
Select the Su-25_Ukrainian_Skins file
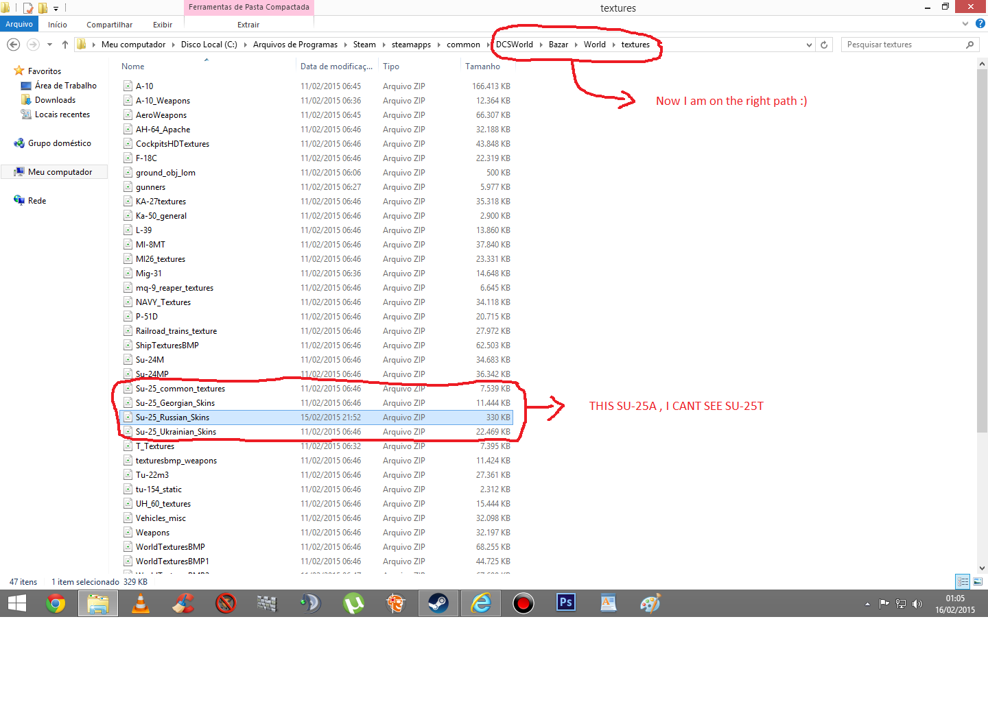[176, 432]
